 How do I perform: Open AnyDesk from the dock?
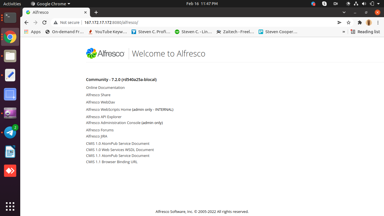click(x=10, y=171)
